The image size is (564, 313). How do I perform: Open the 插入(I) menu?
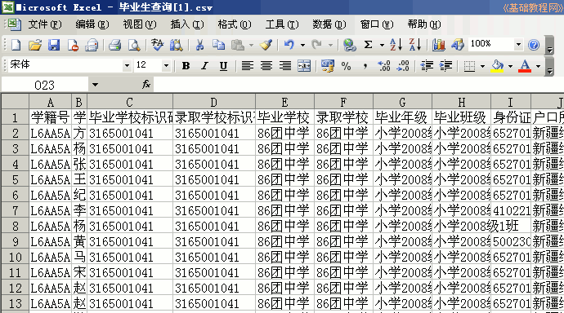click(x=187, y=24)
